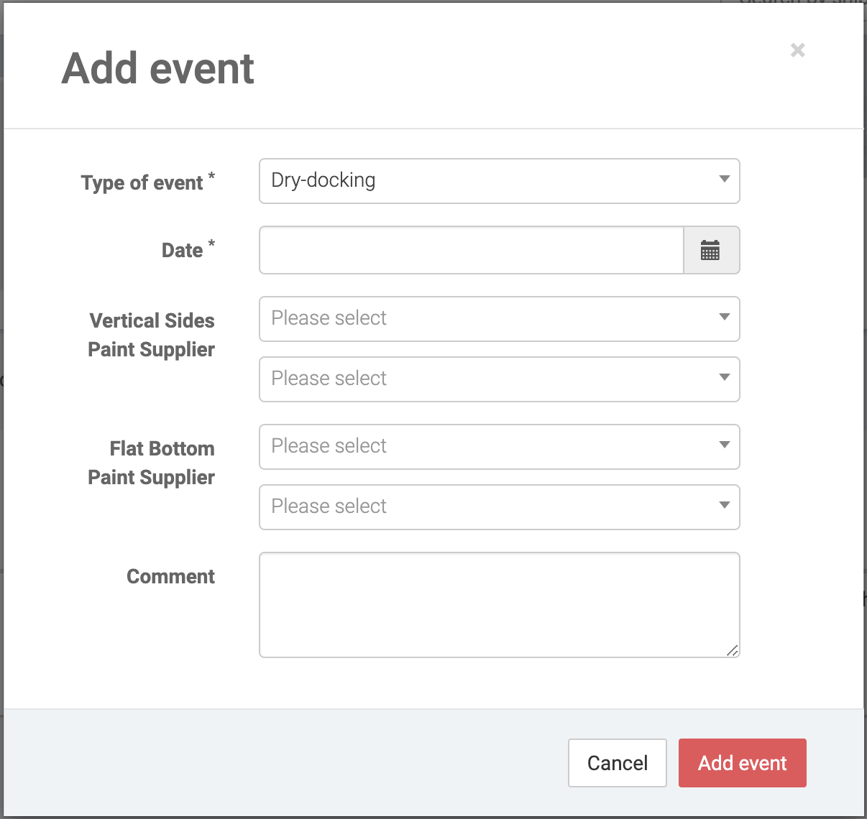The width and height of the screenshot is (867, 819).
Task: Grab the Comment box resize handle
Action: click(x=732, y=650)
